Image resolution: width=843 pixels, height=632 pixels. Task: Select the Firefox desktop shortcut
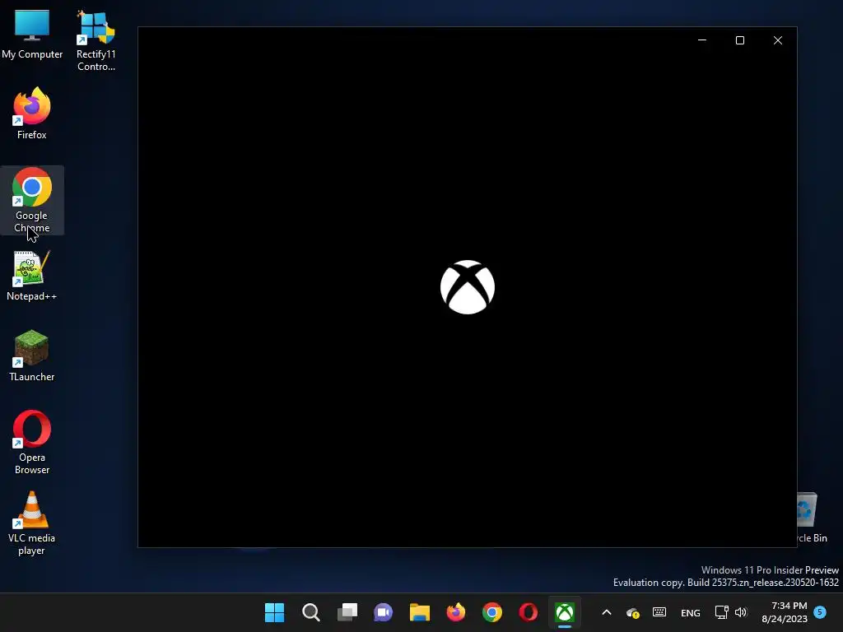point(32,114)
